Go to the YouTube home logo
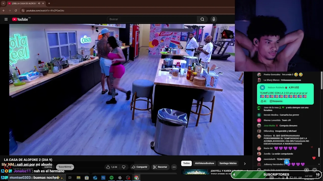Image resolution: width=323 pixels, height=181 pixels. [20, 19]
